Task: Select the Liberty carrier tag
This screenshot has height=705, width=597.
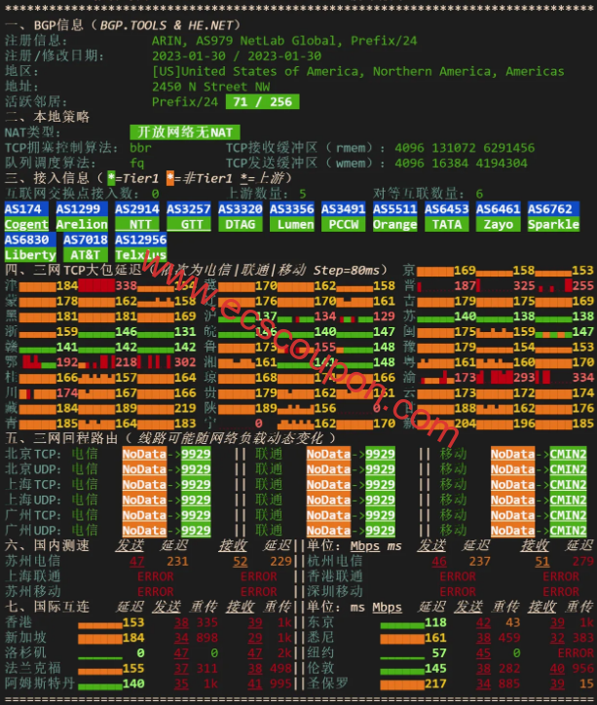Action: click(x=30, y=254)
